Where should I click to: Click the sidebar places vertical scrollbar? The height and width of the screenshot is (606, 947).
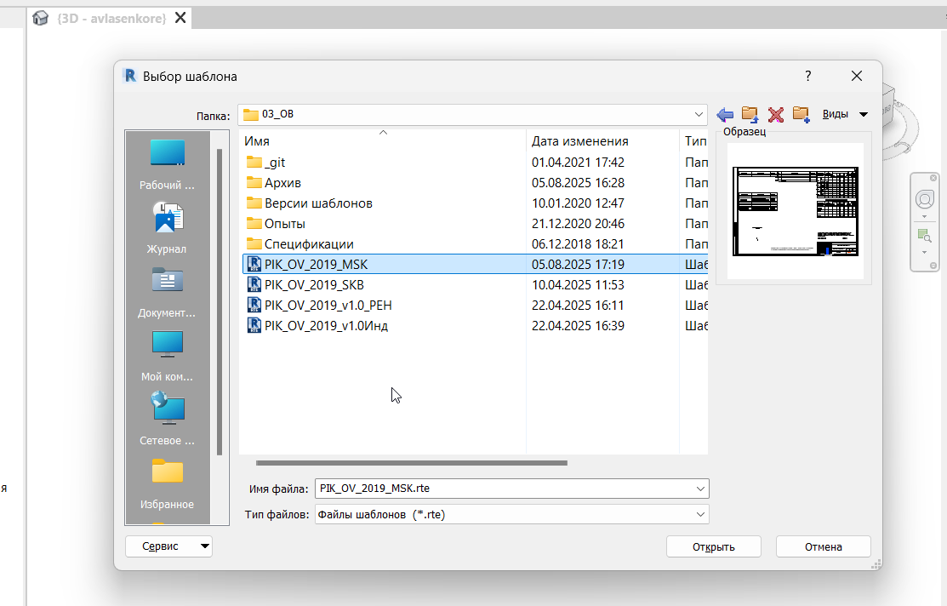[220, 301]
